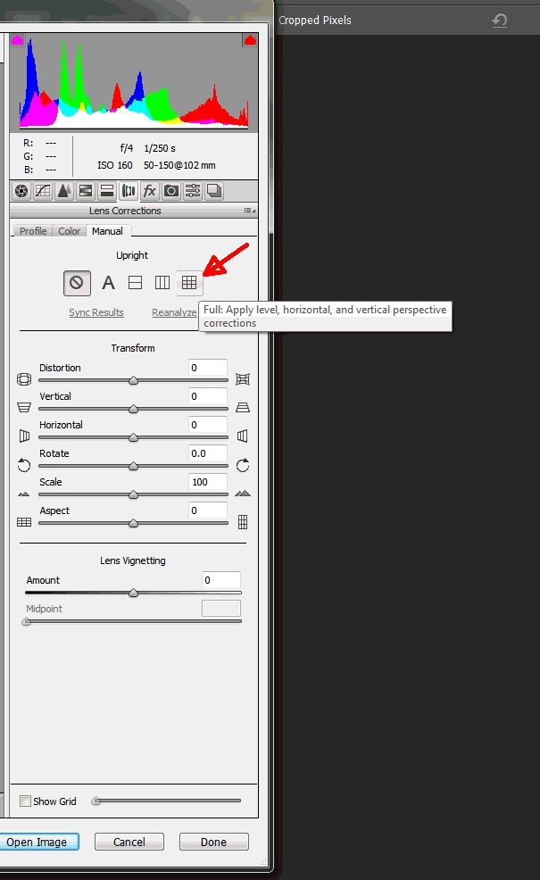Open the Effects fx panel
540x880 pixels.
[x=150, y=191]
